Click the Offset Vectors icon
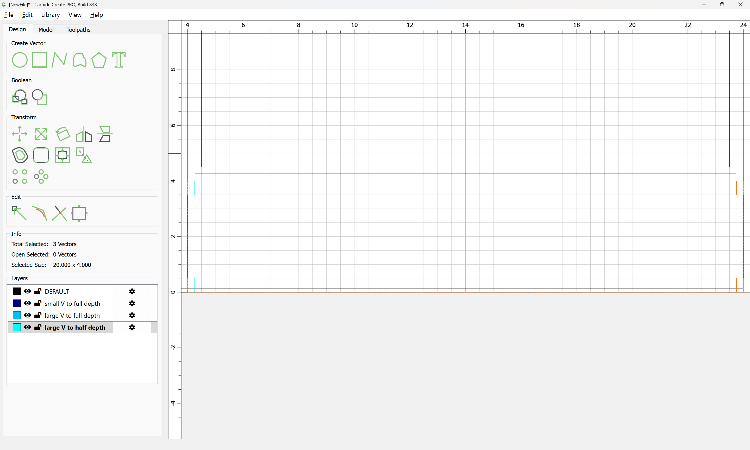This screenshot has width=750, height=450. pyautogui.click(x=20, y=155)
